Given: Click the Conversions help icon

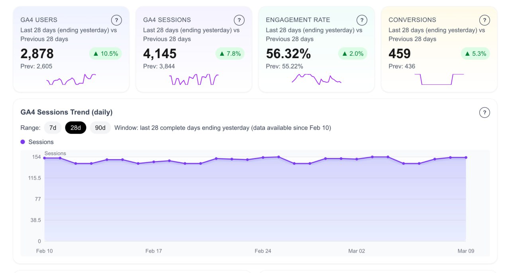Looking at the screenshot, I should tap(484, 20).
